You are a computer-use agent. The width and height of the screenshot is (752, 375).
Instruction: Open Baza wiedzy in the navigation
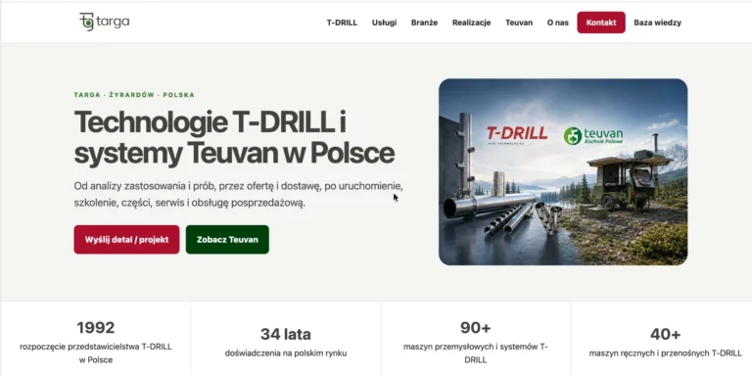(658, 23)
